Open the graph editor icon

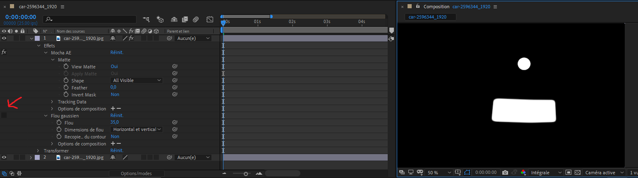[x=210, y=19]
